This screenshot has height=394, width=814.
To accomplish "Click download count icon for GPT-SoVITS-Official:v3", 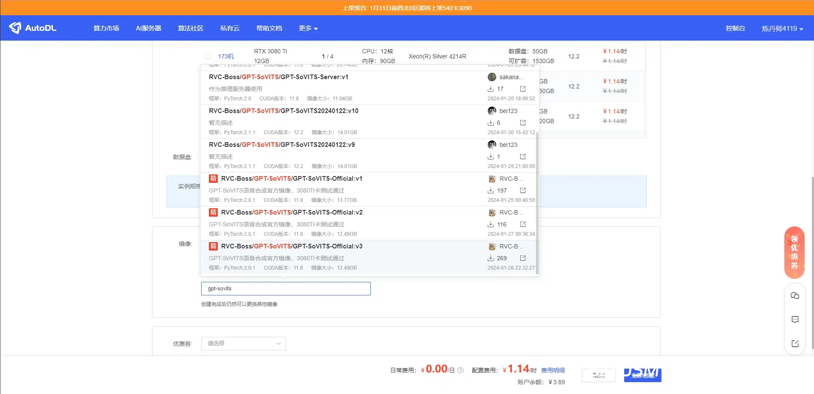I will [x=491, y=258].
